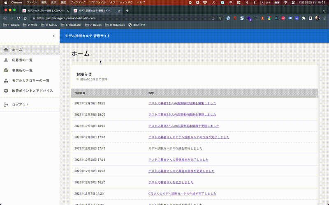
Task: Click the building icon for 事務所の一覧
Action: 6,71
